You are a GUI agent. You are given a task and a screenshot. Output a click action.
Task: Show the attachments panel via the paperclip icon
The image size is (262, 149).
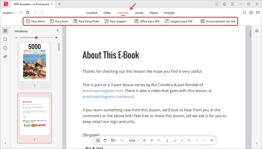pyautogui.click(x=5, y=57)
